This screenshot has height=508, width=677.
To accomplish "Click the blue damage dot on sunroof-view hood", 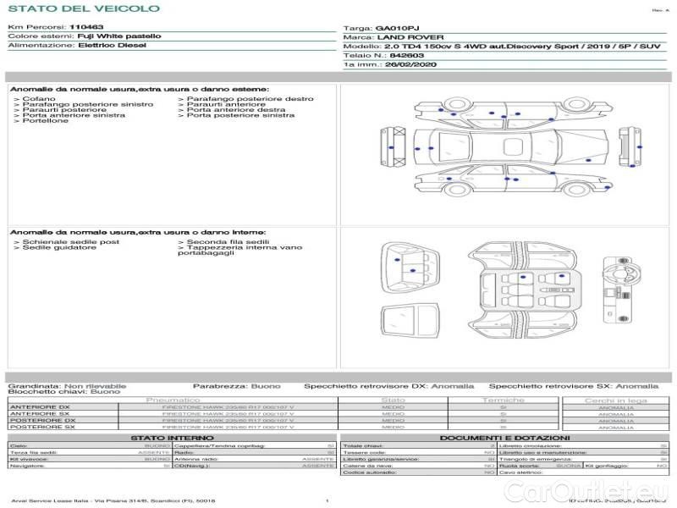I will (x=430, y=148).
